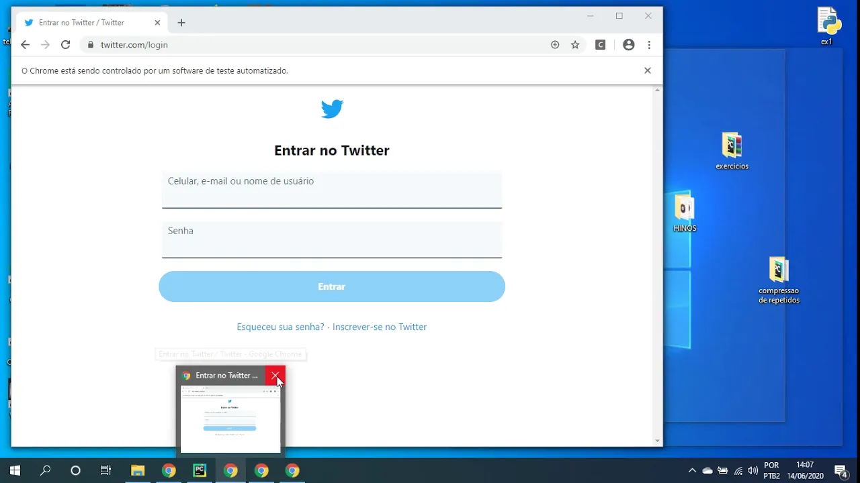Switch to PyCharm on the taskbar
The image size is (860, 483).
[200, 470]
